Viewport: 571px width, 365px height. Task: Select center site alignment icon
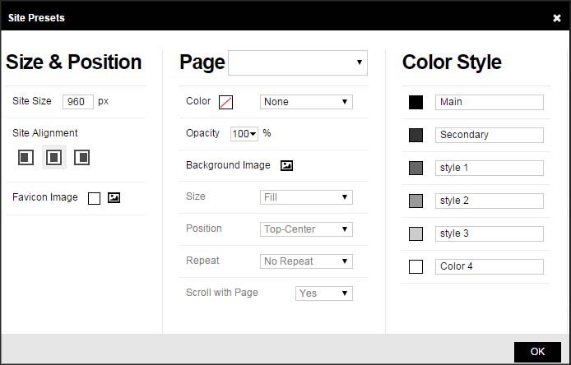54,157
